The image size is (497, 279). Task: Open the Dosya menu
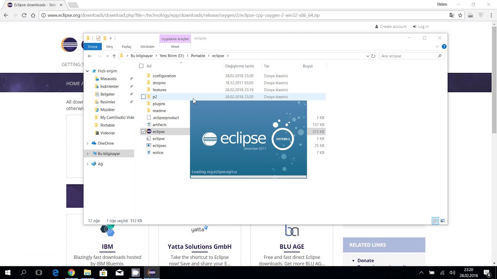point(92,46)
